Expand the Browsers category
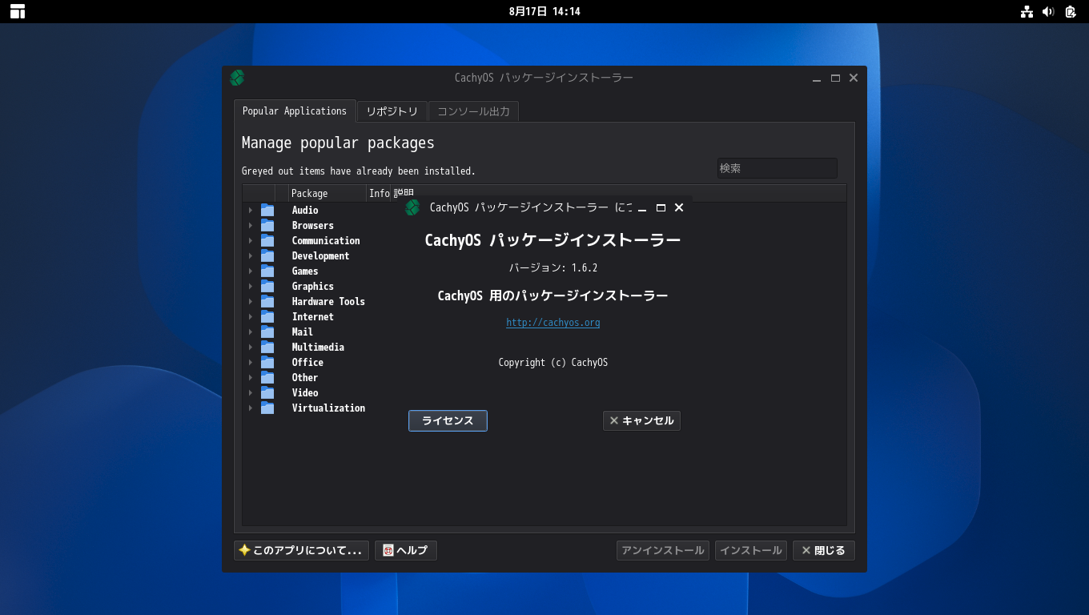Viewport: 1089px width, 615px height. click(x=251, y=225)
